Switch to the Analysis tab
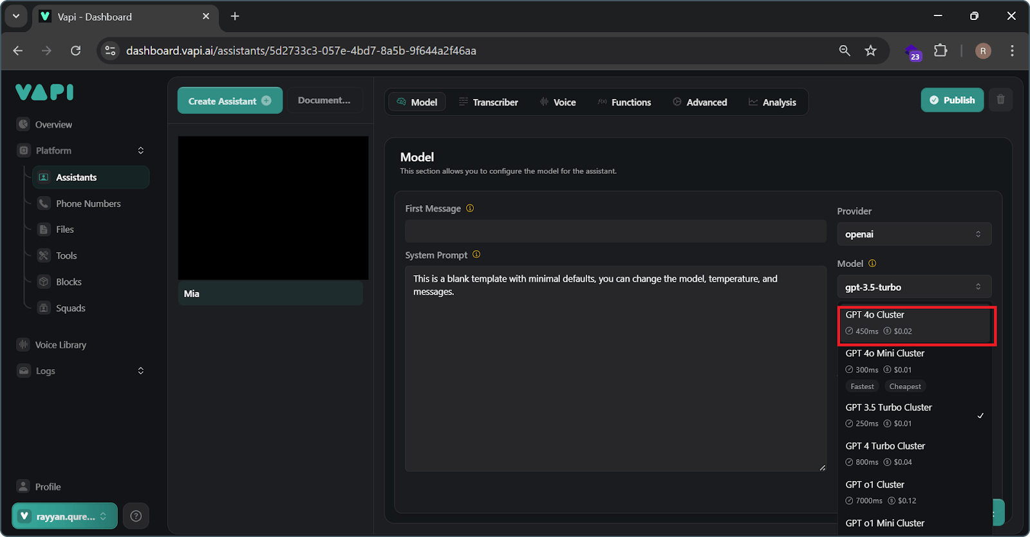The image size is (1030, 537). click(x=772, y=102)
